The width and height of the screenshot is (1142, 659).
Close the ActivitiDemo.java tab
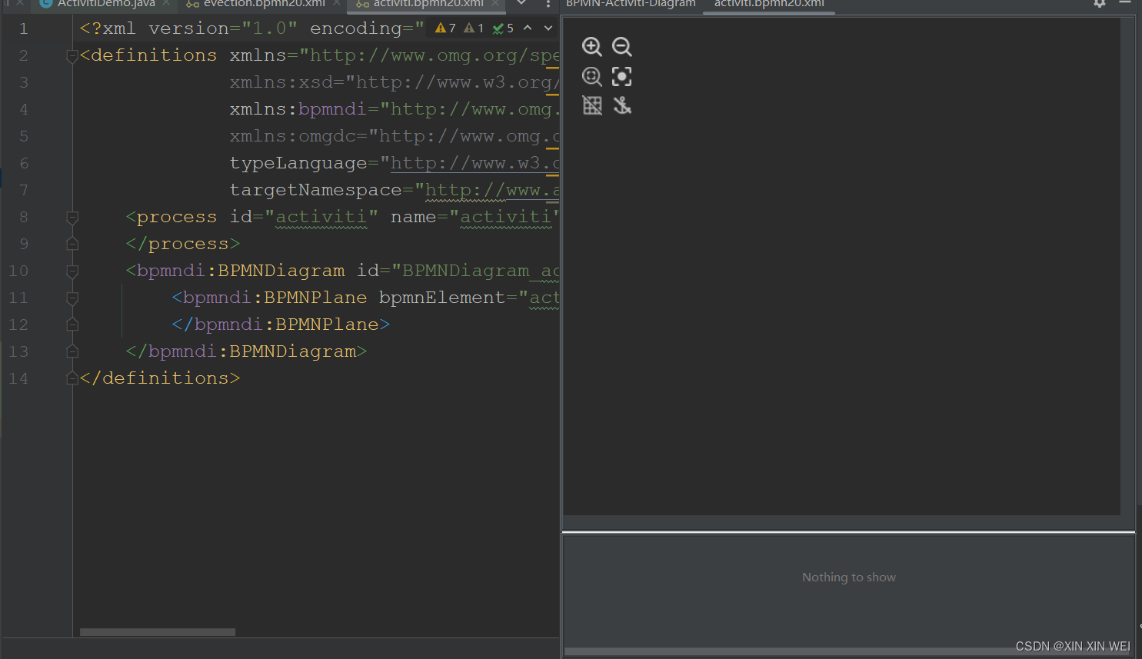166,4
